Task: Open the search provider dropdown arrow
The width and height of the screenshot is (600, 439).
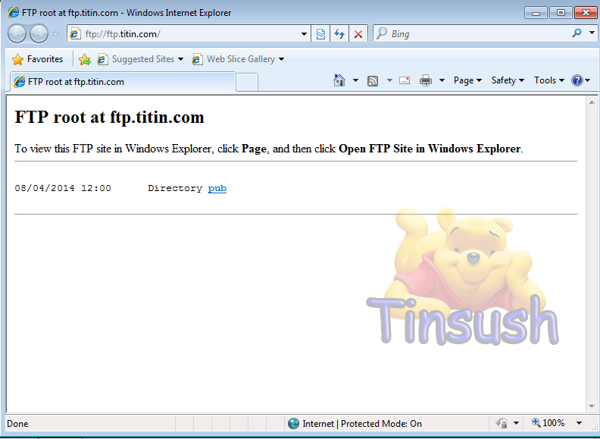Action: pos(591,33)
